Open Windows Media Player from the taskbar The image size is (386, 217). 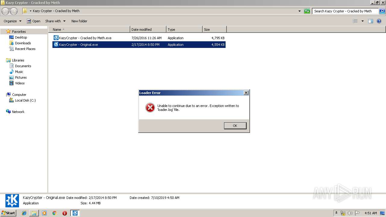pos(44,213)
